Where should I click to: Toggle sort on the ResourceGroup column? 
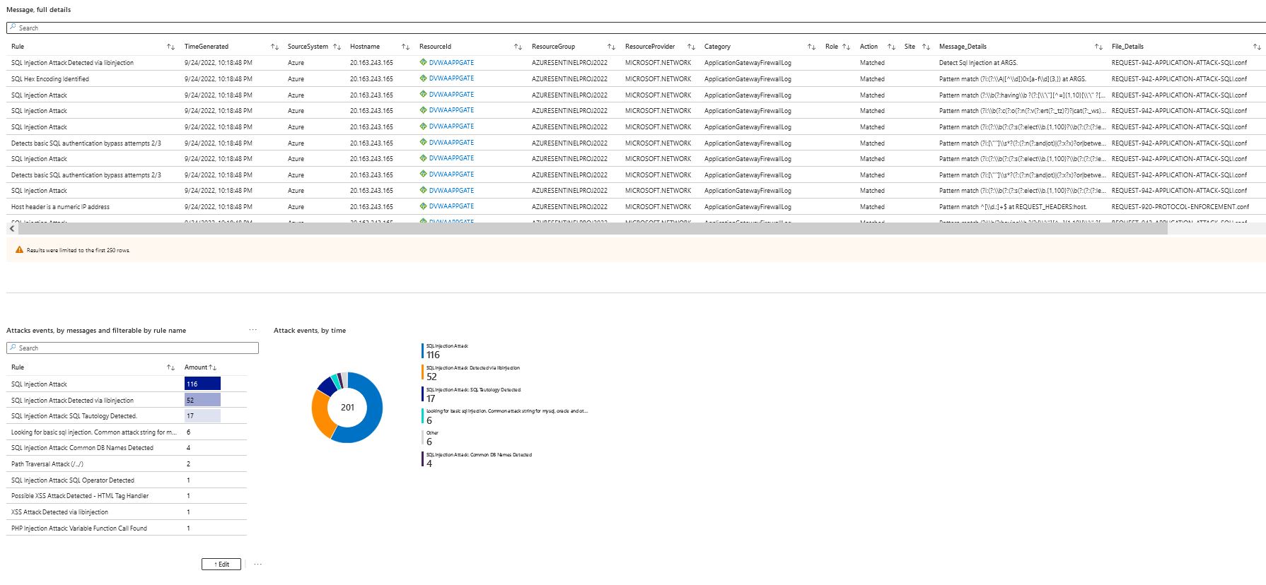611,47
